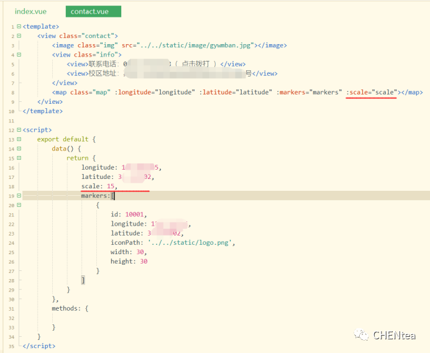Click :latitude="latitude" attribute

point(236,93)
